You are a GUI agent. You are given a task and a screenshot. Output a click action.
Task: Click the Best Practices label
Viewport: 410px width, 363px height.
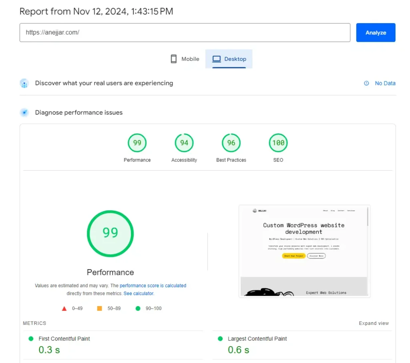tap(231, 160)
